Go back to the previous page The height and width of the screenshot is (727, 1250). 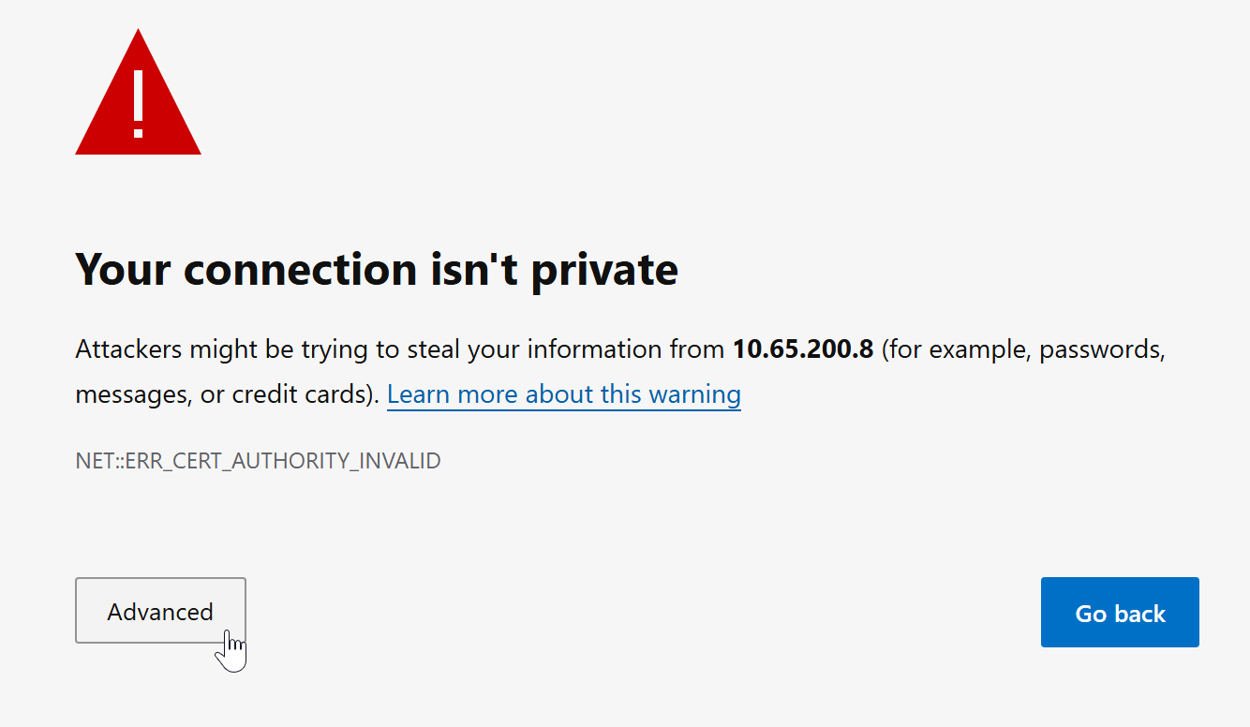pyautogui.click(x=1120, y=613)
